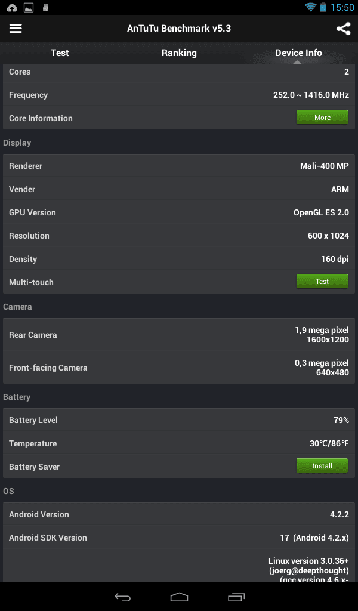Tap the picture notification icon
This screenshot has width=358, height=611.
pyautogui.click(x=29, y=7)
